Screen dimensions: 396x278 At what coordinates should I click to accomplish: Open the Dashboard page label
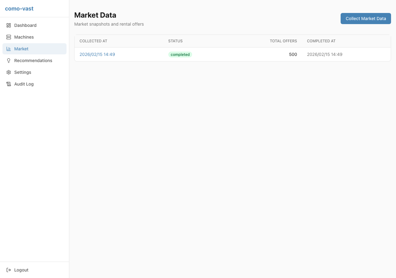(25, 25)
